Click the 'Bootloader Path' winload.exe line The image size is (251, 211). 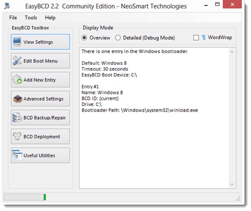coord(140,110)
